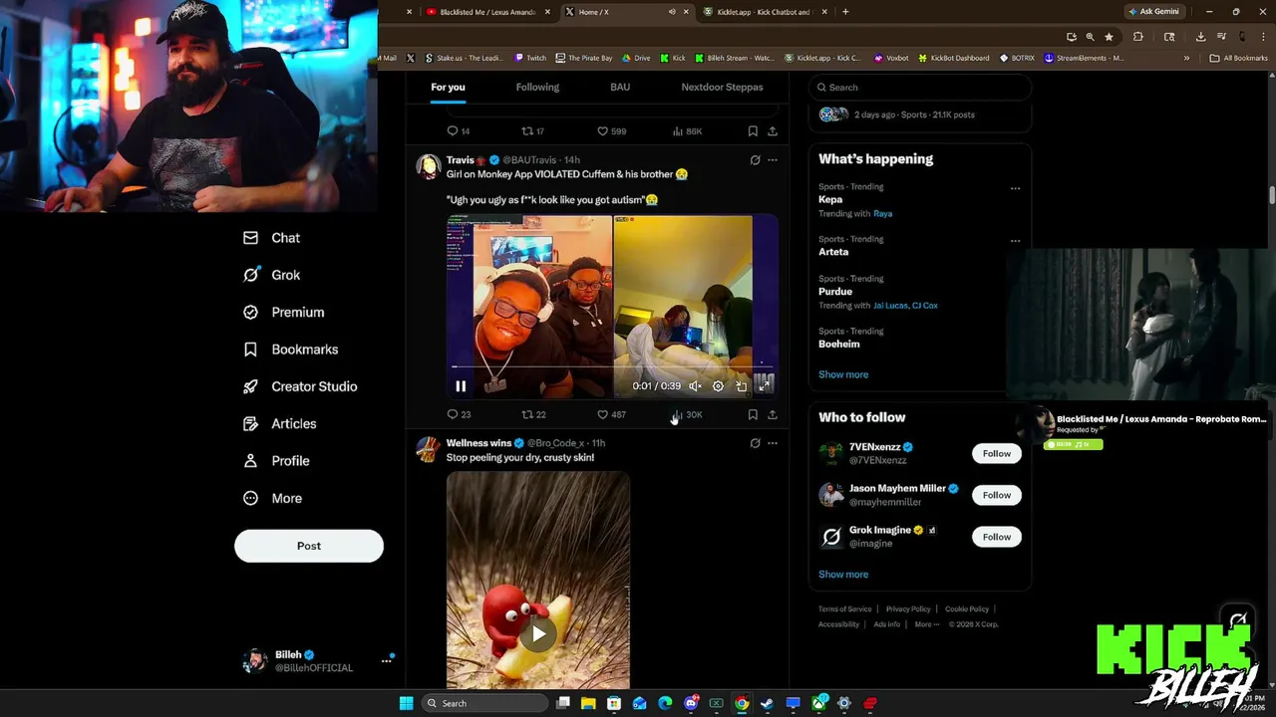Open more options for Kepa trend

click(1015, 188)
